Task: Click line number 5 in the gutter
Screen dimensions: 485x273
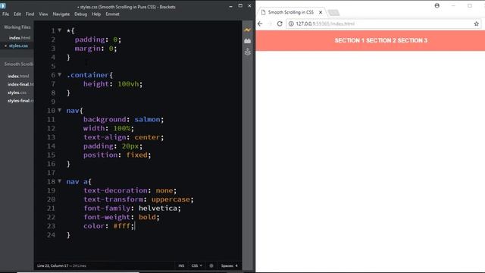Action: (x=53, y=66)
